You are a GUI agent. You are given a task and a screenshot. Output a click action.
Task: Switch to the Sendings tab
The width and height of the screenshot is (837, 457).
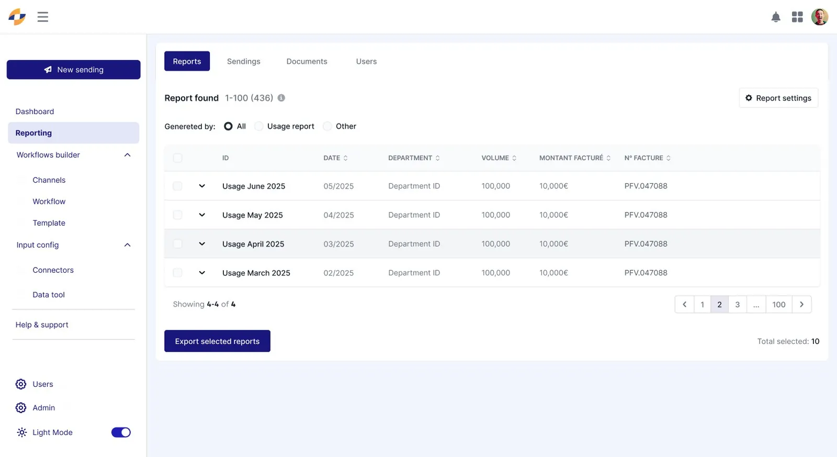point(243,61)
